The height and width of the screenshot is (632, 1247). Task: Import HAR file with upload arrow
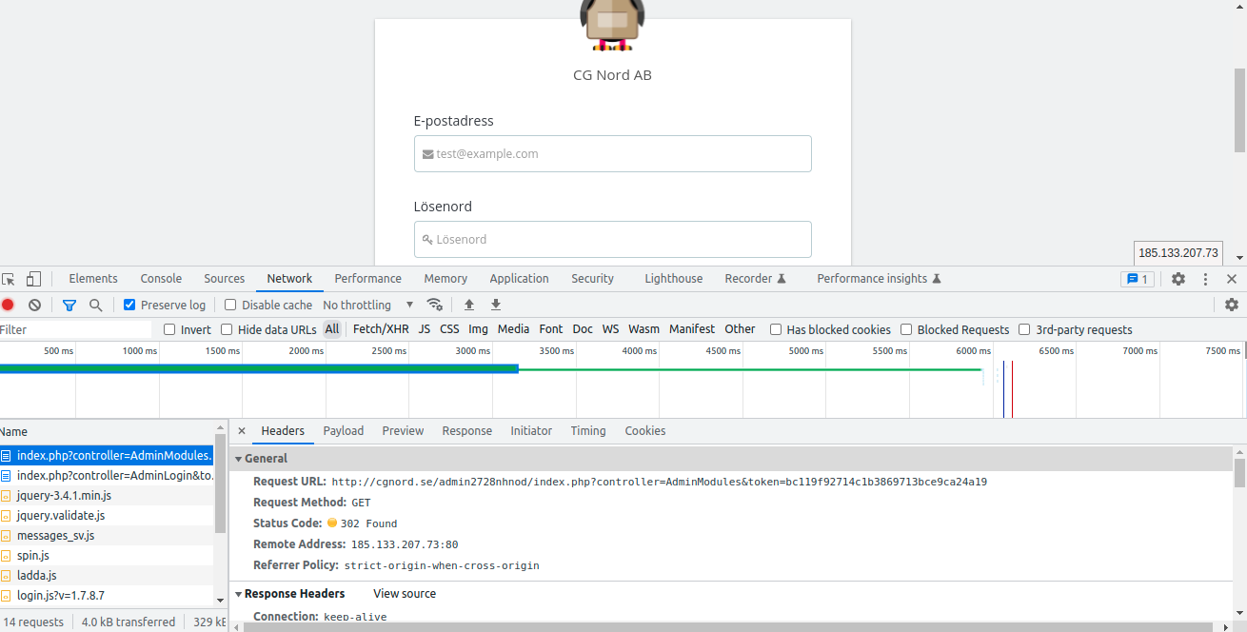tap(469, 305)
